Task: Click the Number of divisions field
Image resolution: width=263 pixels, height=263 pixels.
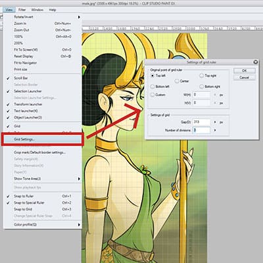Action: coord(201,130)
